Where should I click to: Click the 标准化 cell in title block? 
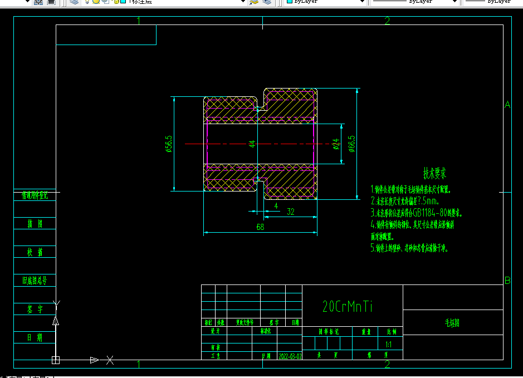tap(266, 331)
